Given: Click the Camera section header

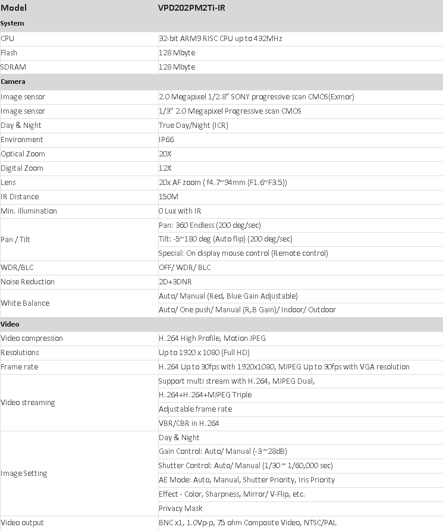Looking at the screenshot, I should click(13, 81).
